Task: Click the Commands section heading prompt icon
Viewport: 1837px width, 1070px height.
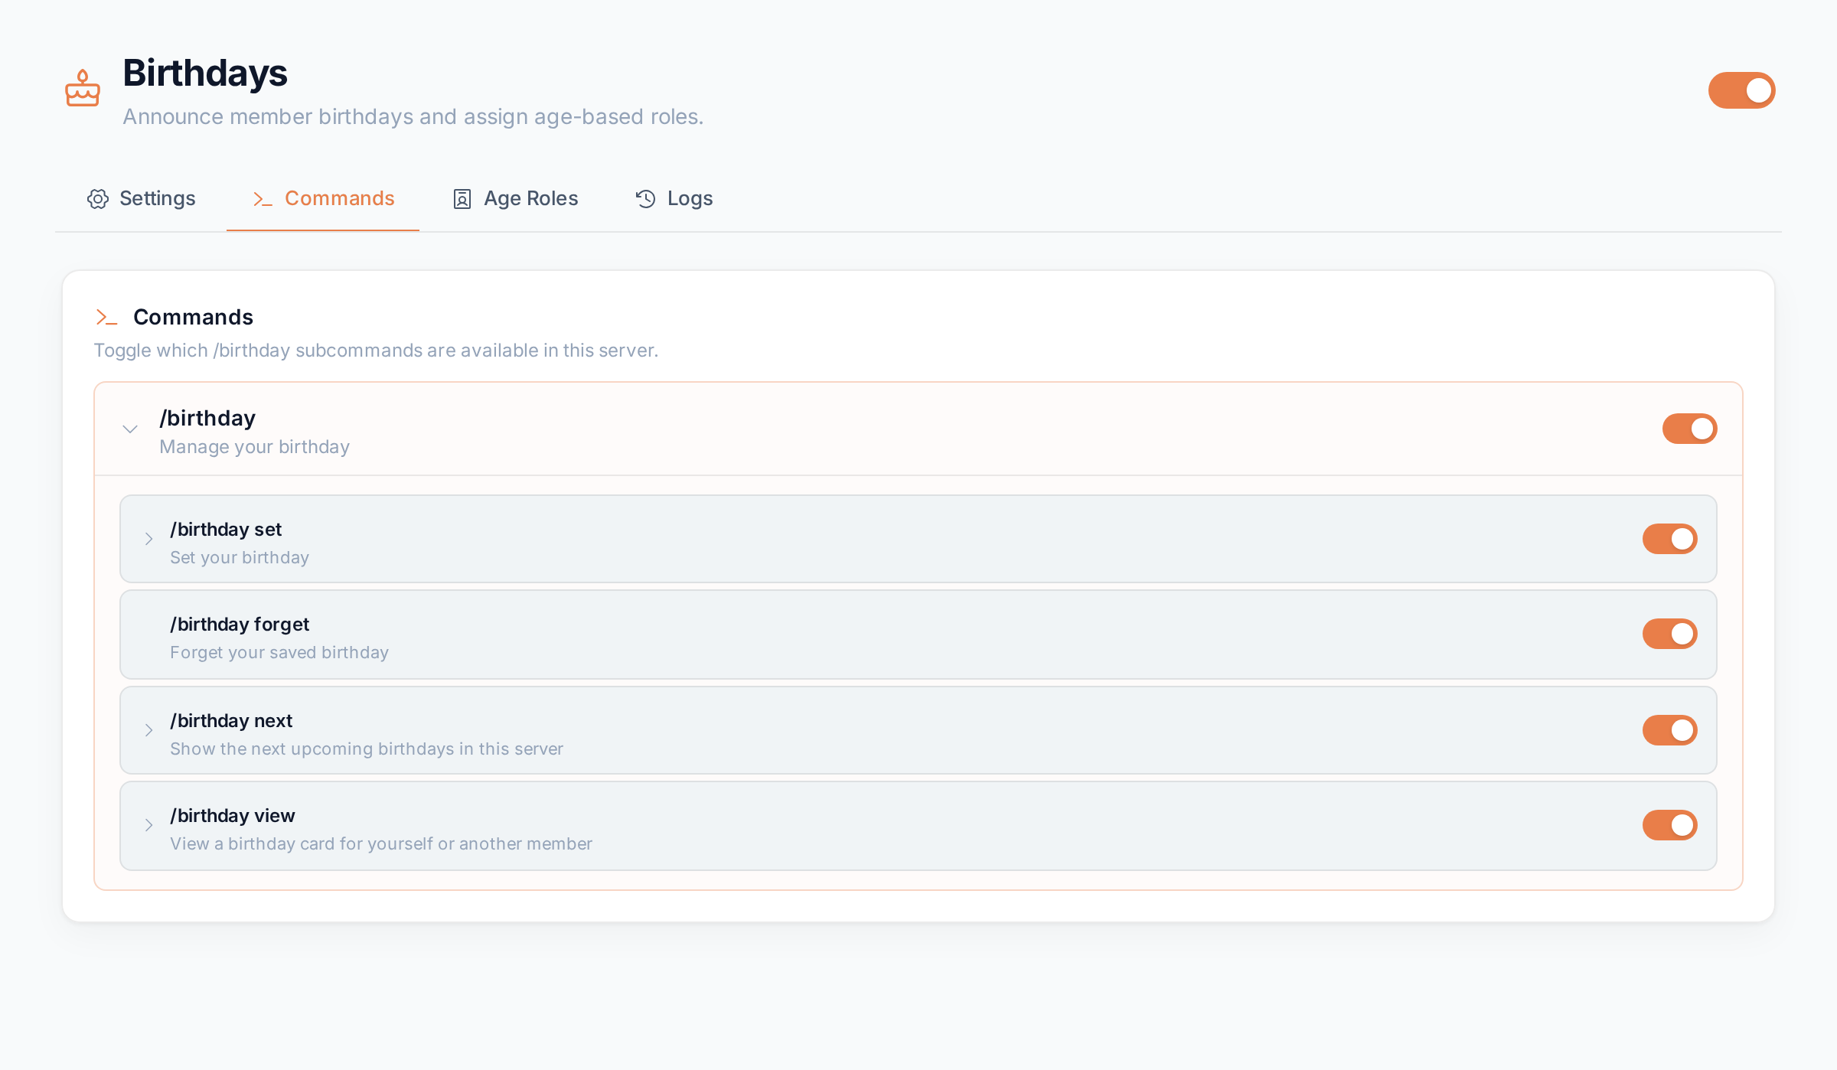Action: tap(106, 317)
